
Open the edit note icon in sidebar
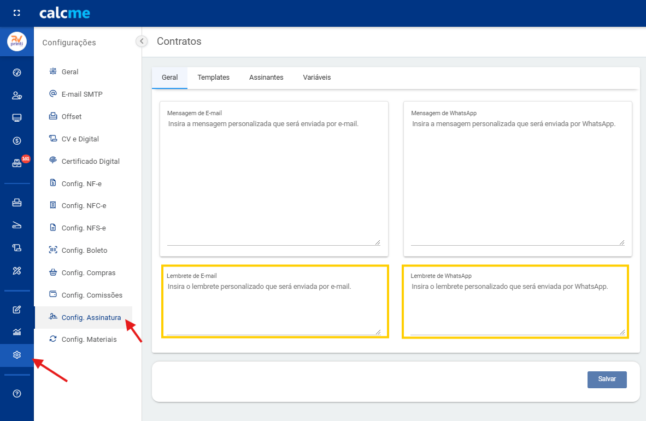(17, 310)
